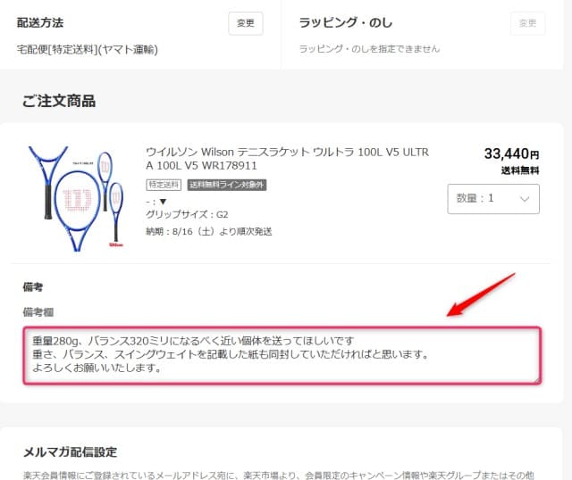Viewport: 572px width, 480px height.
Task: Click the small ▼ triangle under the badges
Action: (x=163, y=202)
